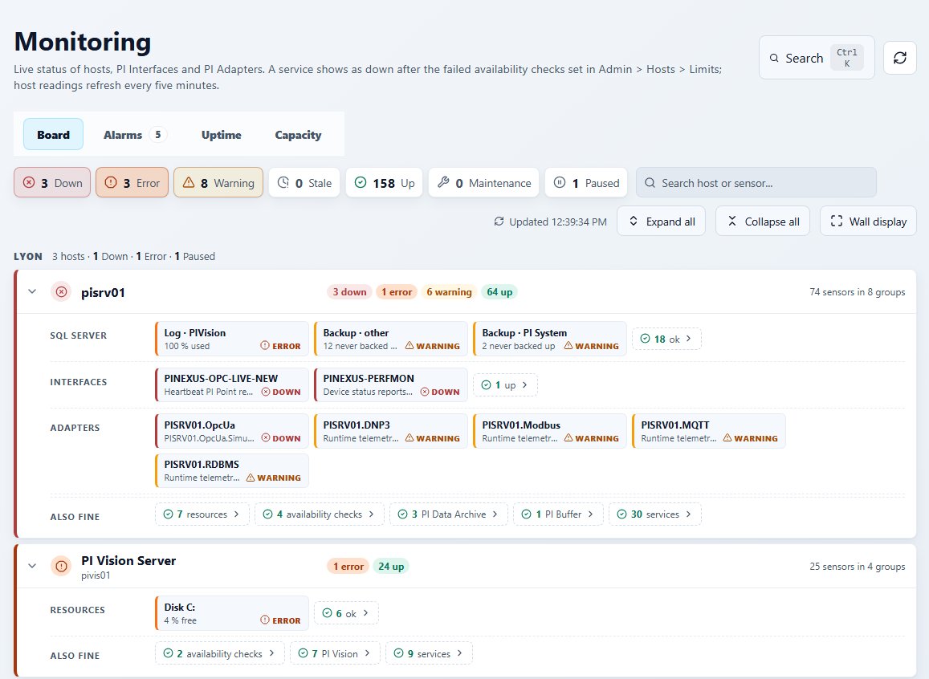Screen dimensions: 929x679
Task: Toggle the 0 Stale status filter
Action: point(304,183)
